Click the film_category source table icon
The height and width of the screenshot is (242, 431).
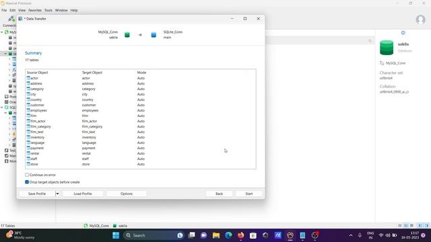(28, 126)
